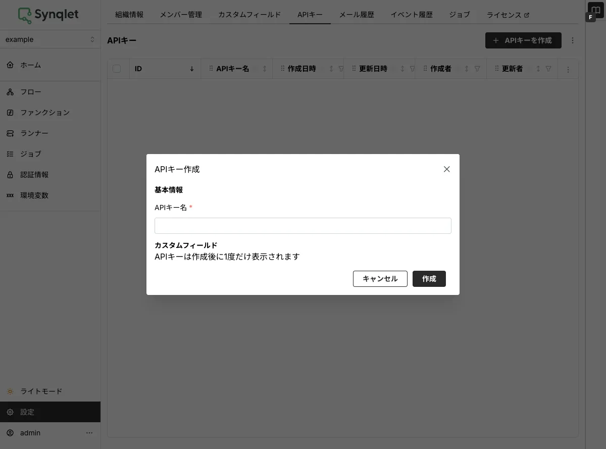The height and width of the screenshot is (449, 606).
Task: Filter the 作成者 column
Action: click(x=477, y=69)
